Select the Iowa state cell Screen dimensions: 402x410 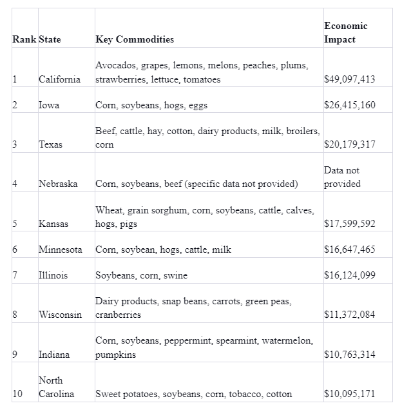[x=66, y=100]
